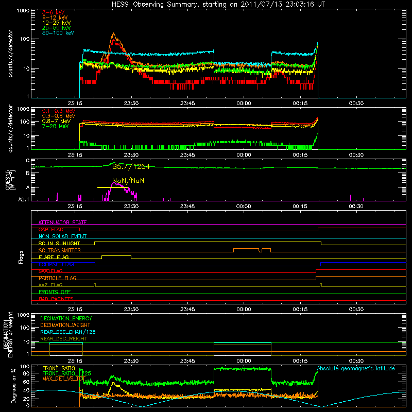Select the SC_IN_SUNLIGHT flag label

(x=59, y=244)
